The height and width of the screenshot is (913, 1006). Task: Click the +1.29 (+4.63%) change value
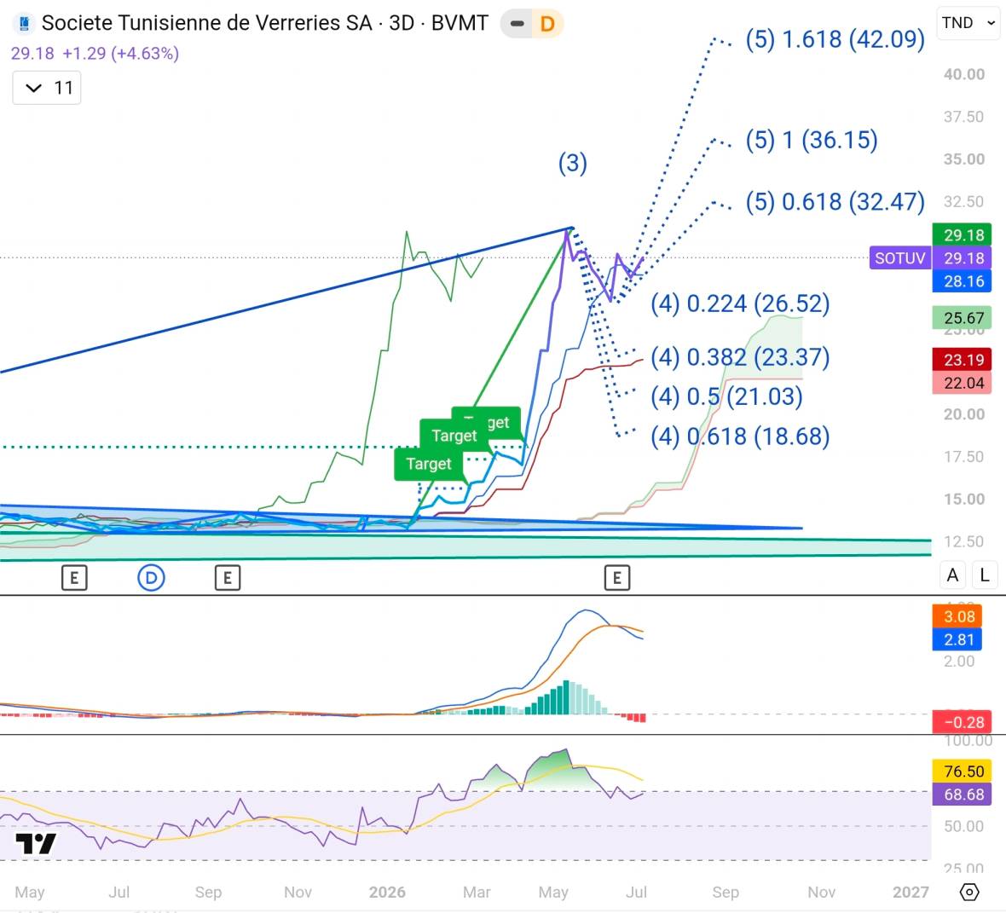tap(120, 53)
